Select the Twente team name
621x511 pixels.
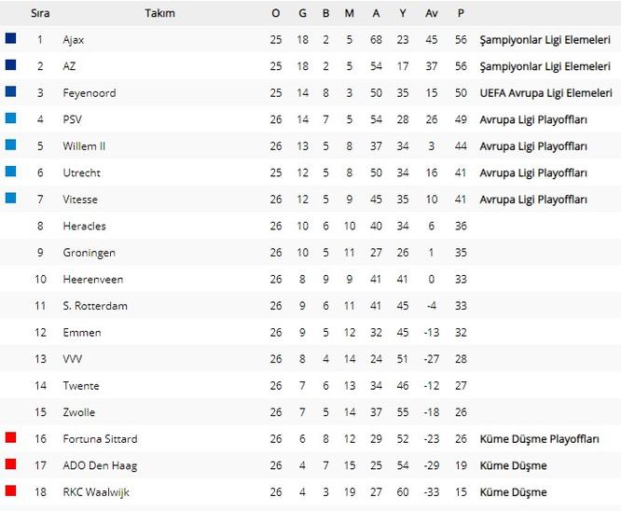point(81,386)
